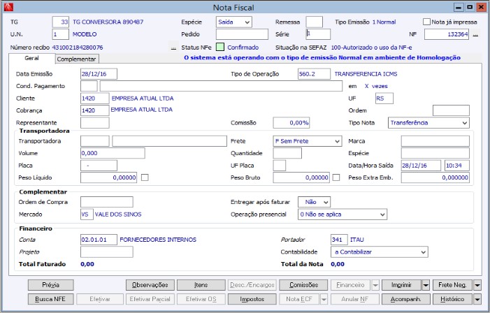Open the arrow menu beside Frete Neg.

pyautogui.click(x=477, y=285)
